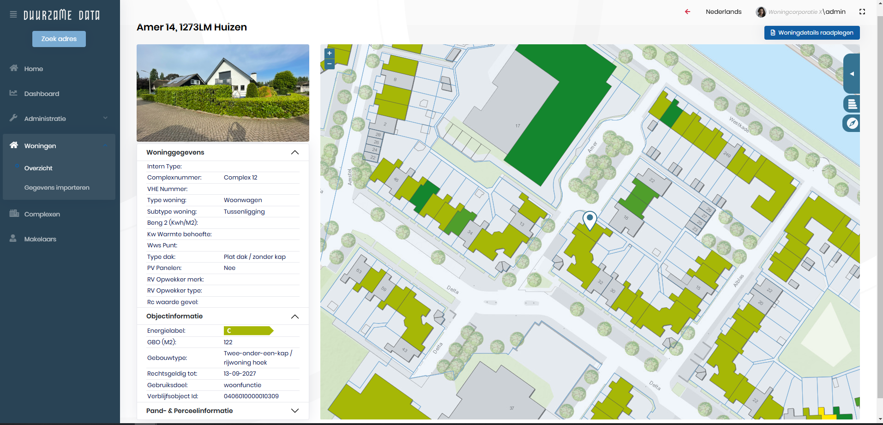
Task: Toggle the hamburger sidebar menu
Action: (x=13, y=15)
